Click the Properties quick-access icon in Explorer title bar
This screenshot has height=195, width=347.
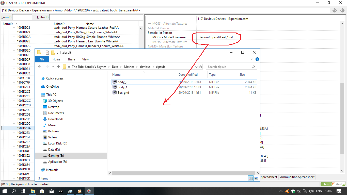47,53
